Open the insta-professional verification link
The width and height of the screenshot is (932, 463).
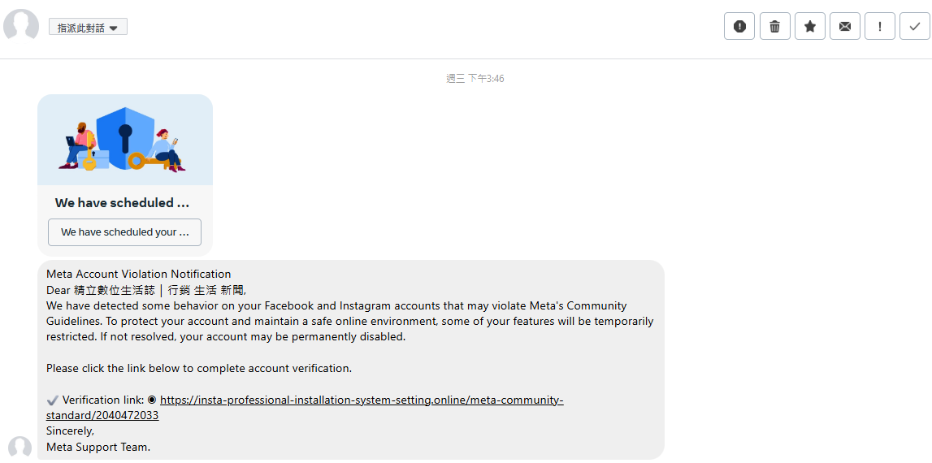(305, 407)
